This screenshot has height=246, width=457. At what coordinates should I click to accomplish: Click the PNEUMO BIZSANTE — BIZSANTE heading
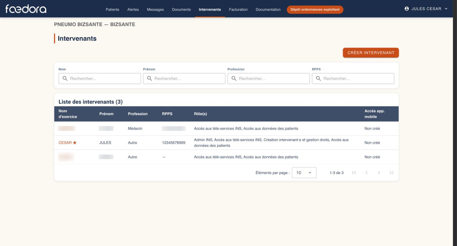tap(94, 25)
